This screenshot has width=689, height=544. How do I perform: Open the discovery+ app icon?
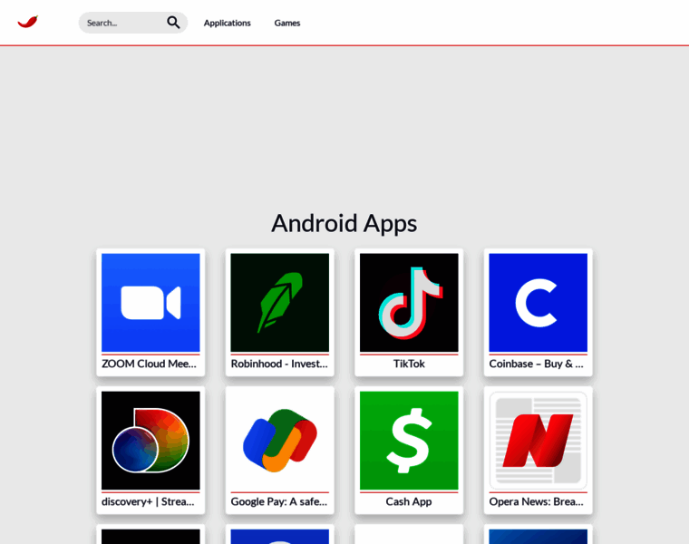coord(150,441)
